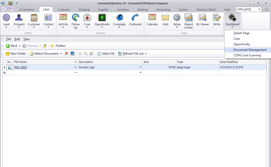Viewport: 271px width, 167px height.
Task: Open the B.I. Viewer tool
Action: click(x=203, y=18)
